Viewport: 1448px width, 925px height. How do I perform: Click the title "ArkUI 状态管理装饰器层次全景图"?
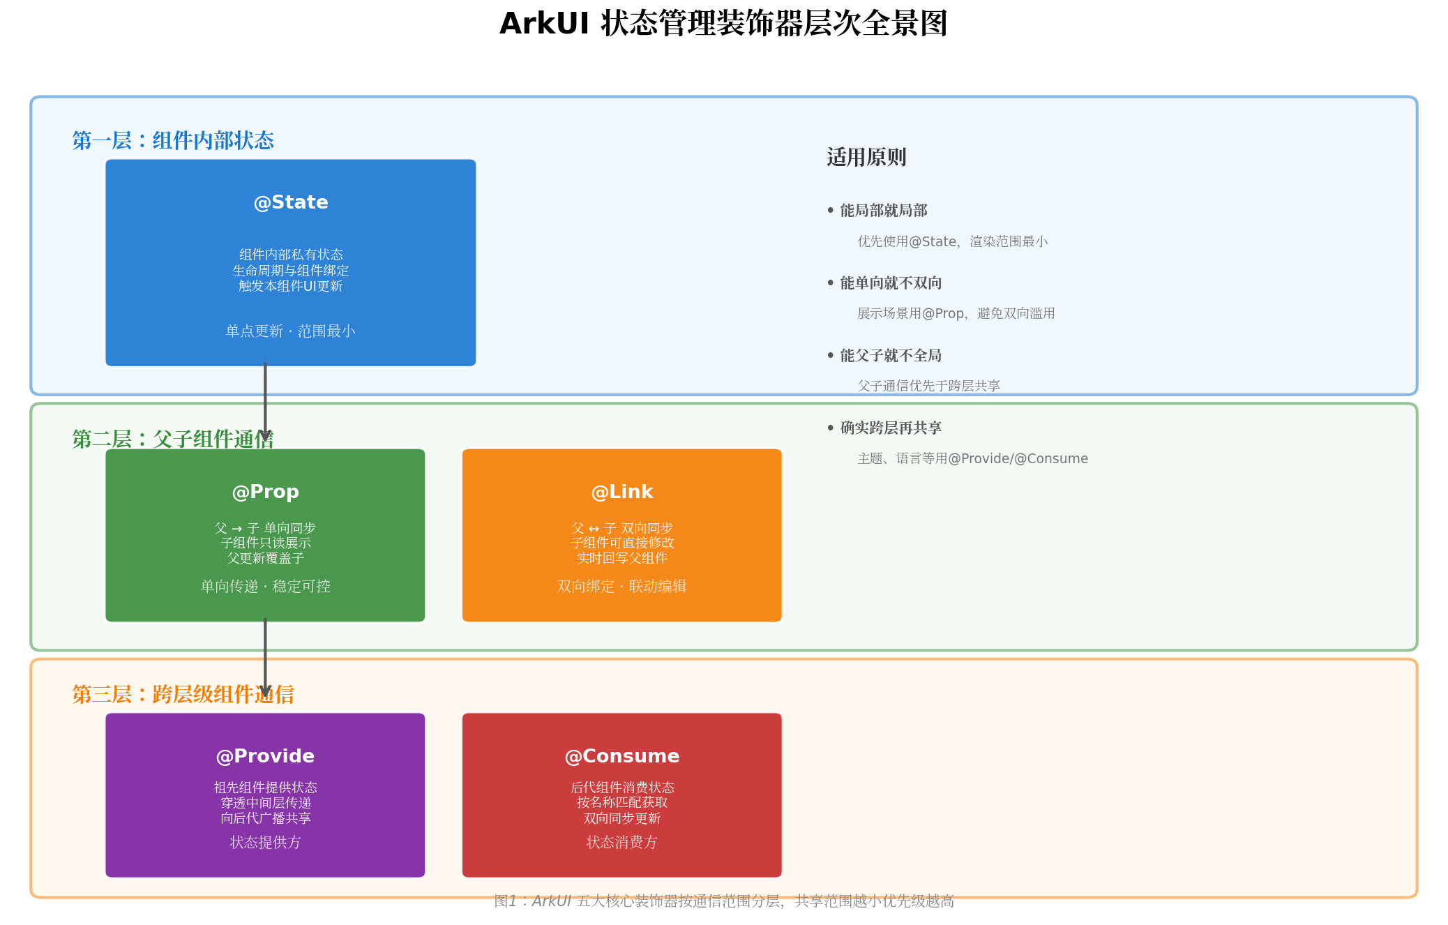(x=723, y=23)
